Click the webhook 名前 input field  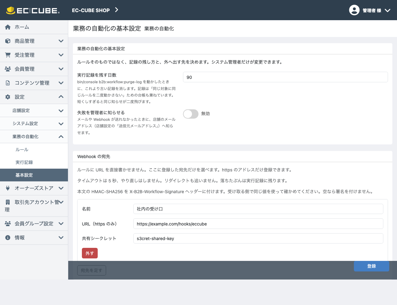click(x=258, y=209)
